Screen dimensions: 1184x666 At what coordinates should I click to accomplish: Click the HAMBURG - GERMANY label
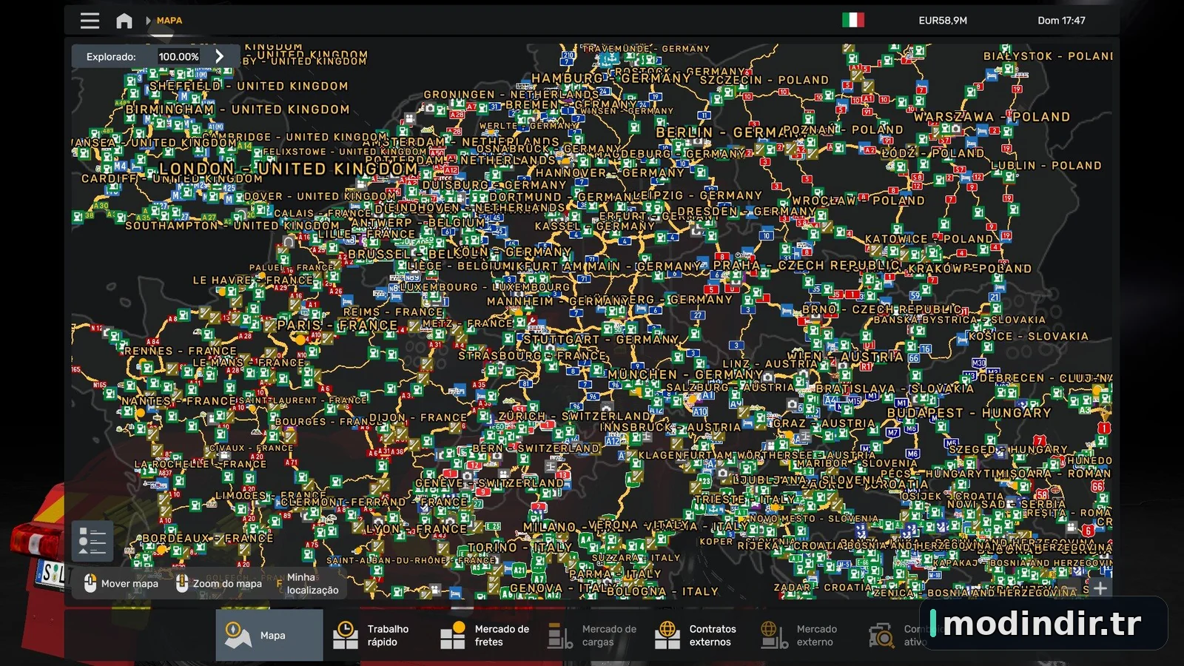click(611, 78)
